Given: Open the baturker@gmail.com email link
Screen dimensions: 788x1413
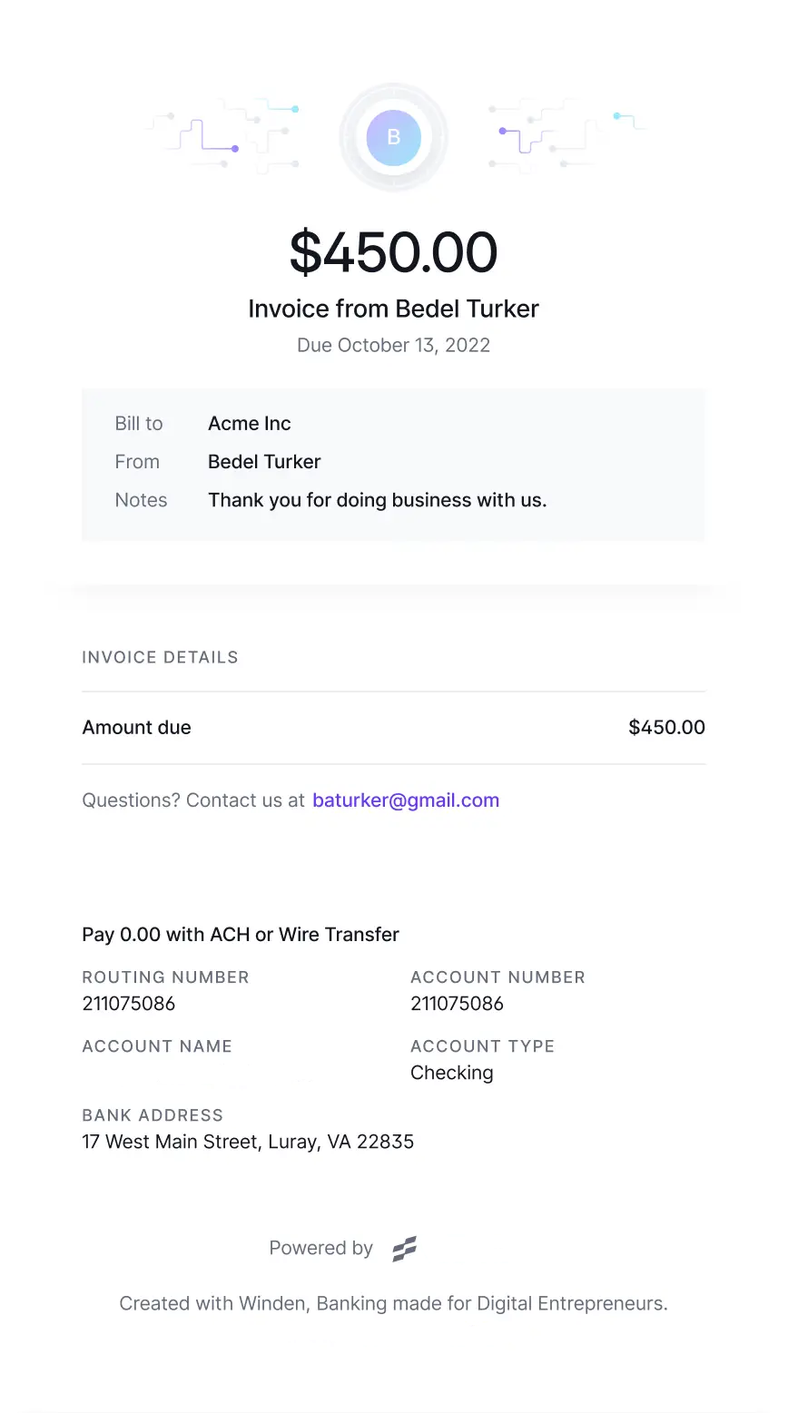Looking at the screenshot, I should click(406, 800).
